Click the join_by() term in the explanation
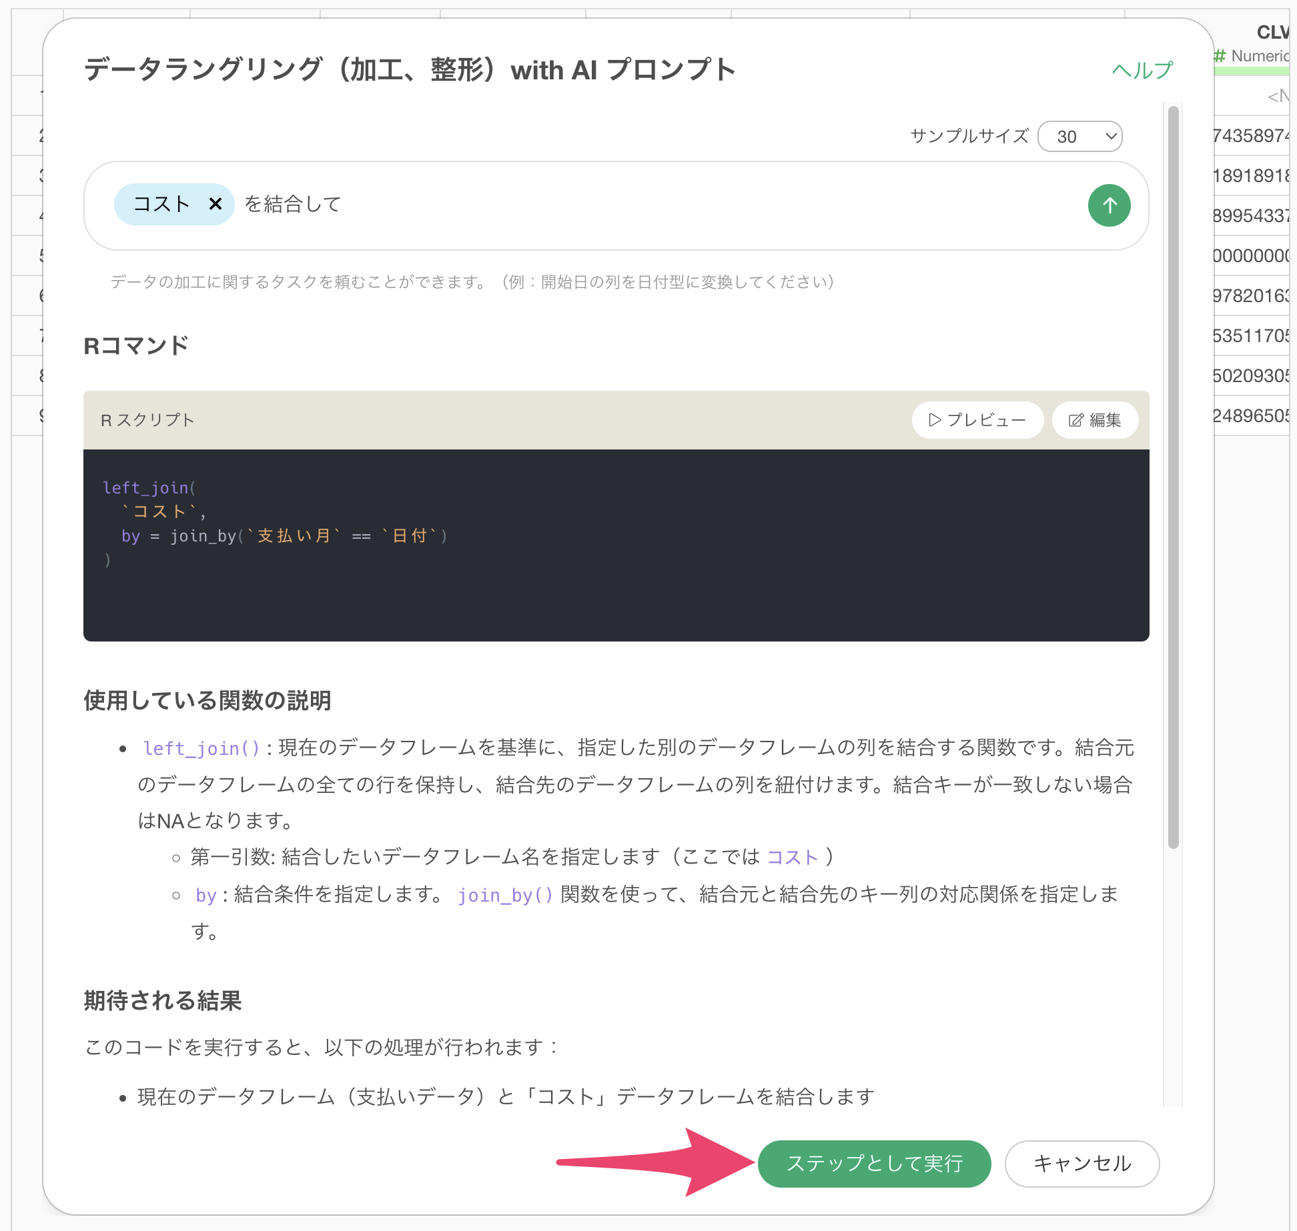This screenshot has width=1297, height=1231. click(506, 895)
